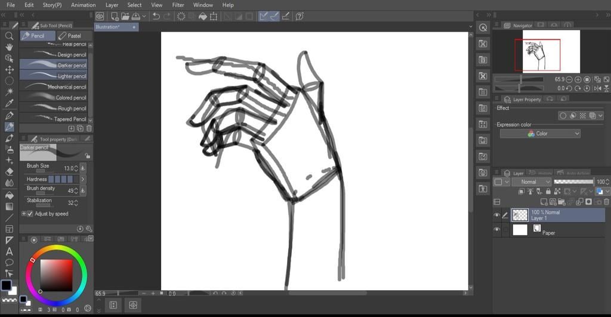The image size is (611, 317).
Task: Click Delete layer trash icon in Layer panel
Action: coord(606,202)
